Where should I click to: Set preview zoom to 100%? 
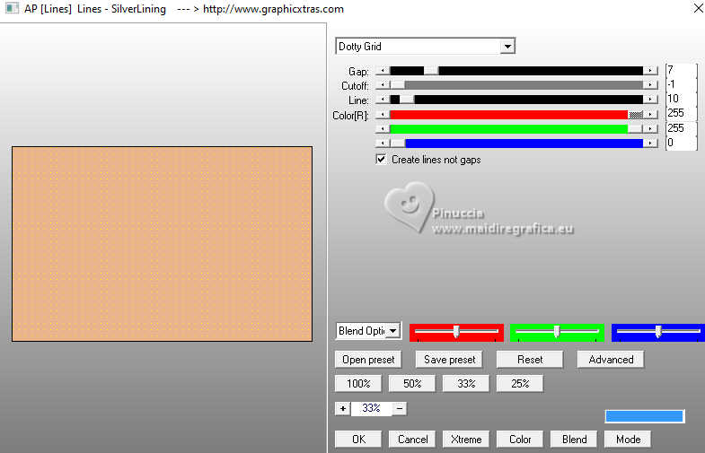[x=358, y=384]
